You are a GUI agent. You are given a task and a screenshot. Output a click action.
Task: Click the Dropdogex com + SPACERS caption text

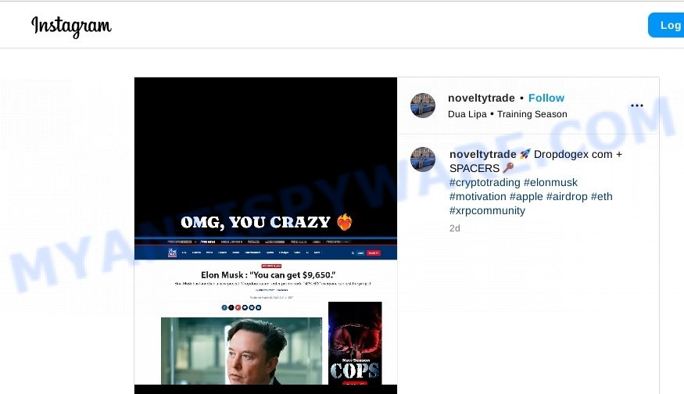pyautogui.click(x=535, y=162)
